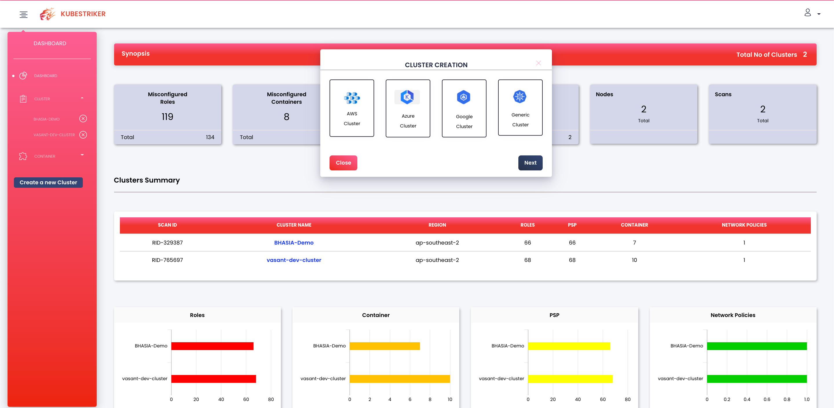Click the REGION column header
The width and height of the screenshot is (834, 408).
tap(437, 225)
